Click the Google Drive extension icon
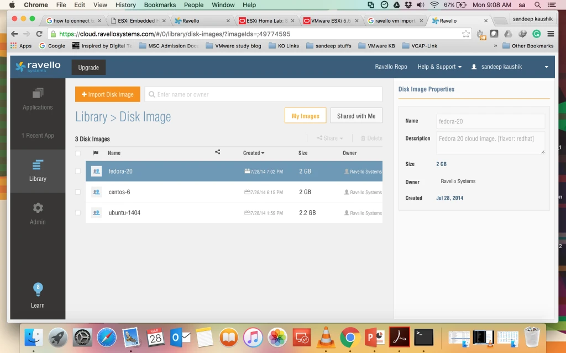Viewport: 566px width, 353px height. pyautogui.click(x=509, y=34)
